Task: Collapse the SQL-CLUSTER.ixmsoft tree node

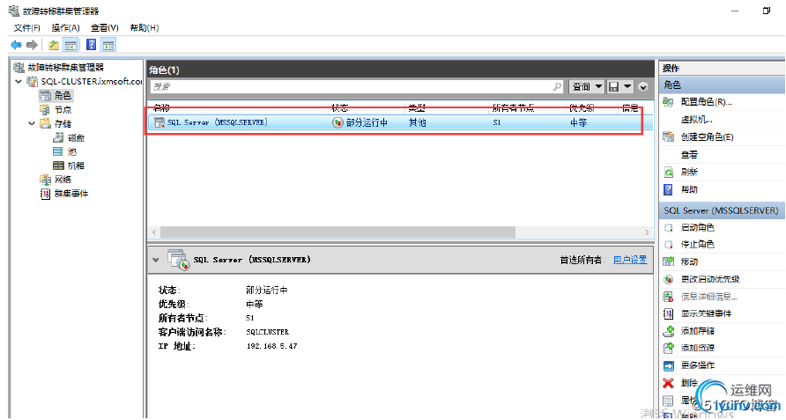Action: pos(19,81)
